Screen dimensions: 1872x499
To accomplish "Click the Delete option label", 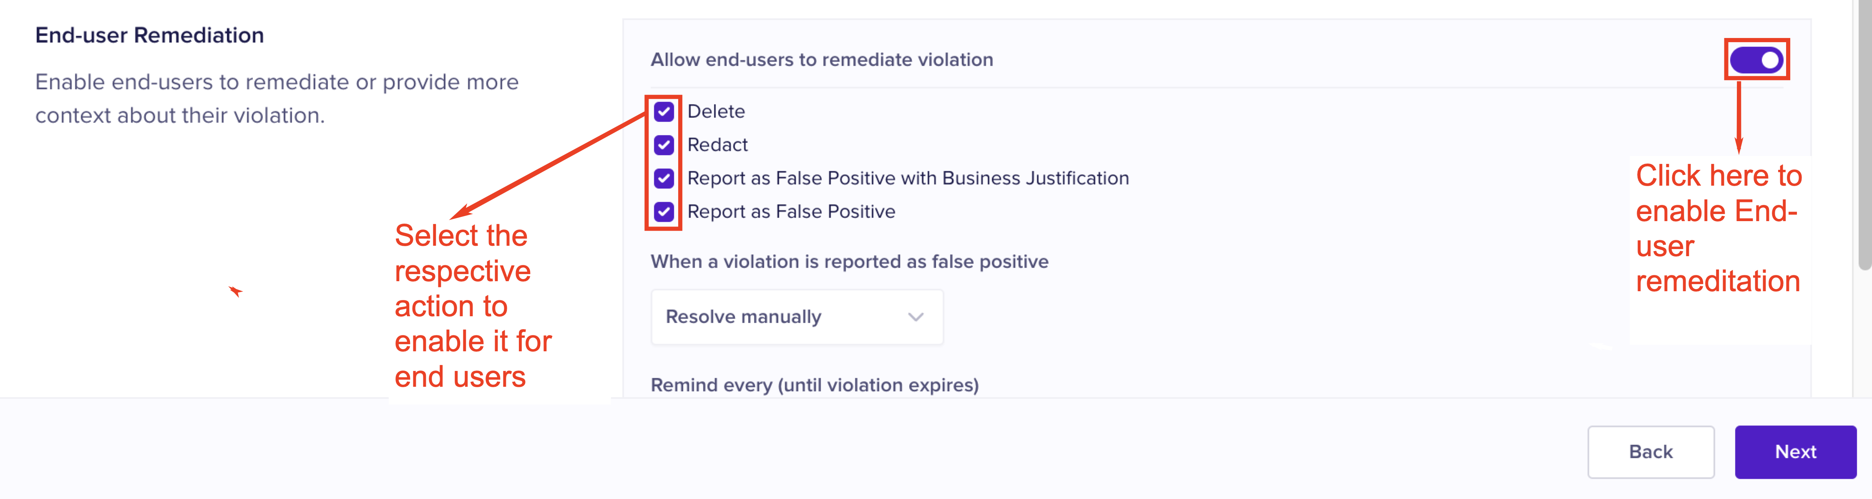I will pos(716,111).
